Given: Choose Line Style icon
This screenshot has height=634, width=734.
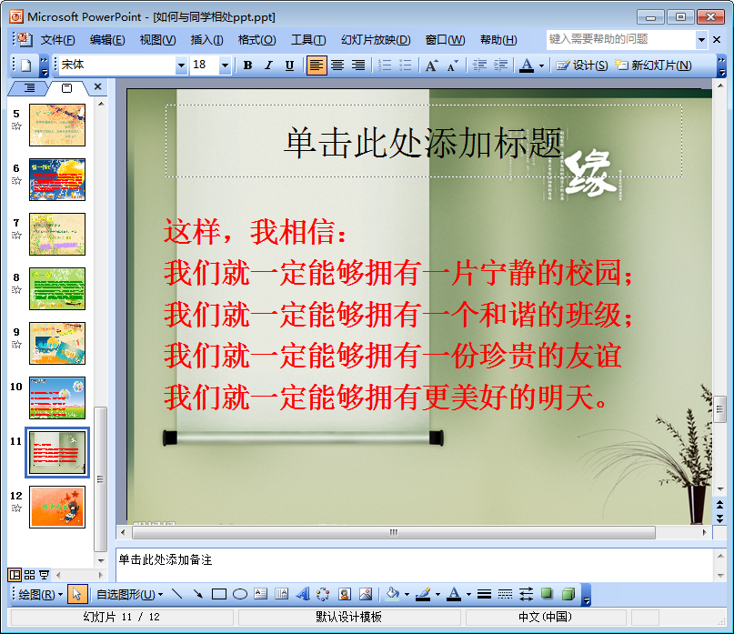Looking at the screenshot, I should pos(485,595).
